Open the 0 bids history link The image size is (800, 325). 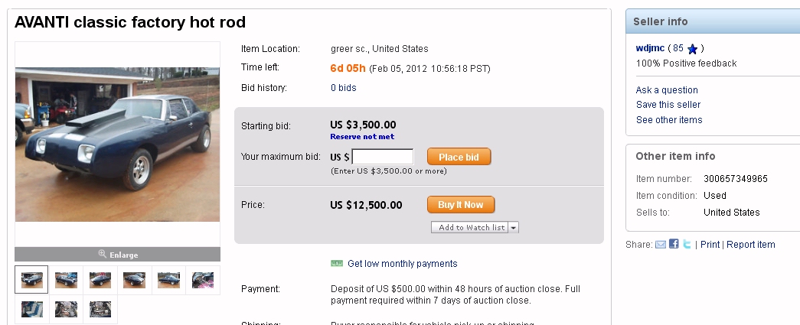(343, 88)
